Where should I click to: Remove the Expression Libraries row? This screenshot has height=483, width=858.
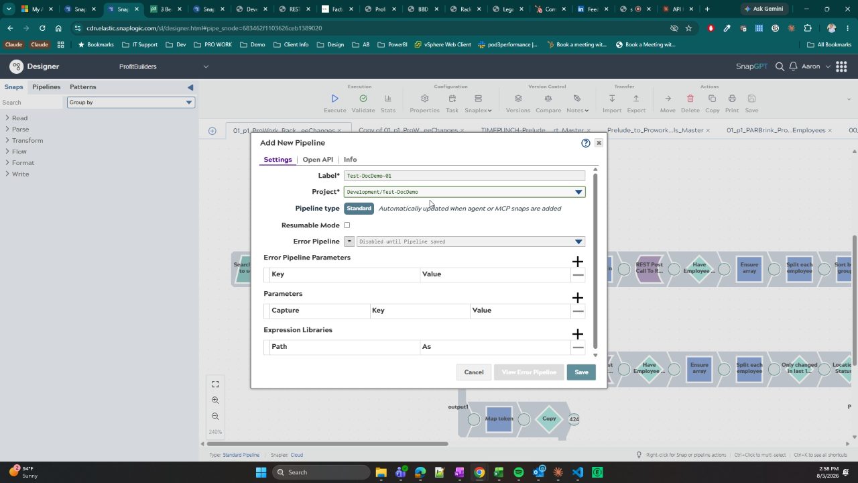click(x=578, y=347)
